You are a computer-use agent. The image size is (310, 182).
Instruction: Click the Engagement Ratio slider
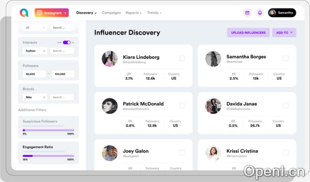click(48, 156)
